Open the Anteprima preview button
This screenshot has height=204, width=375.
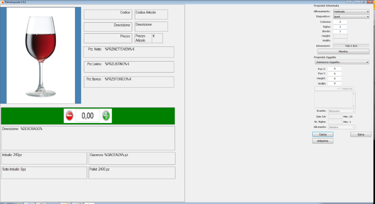pos(323,141)
